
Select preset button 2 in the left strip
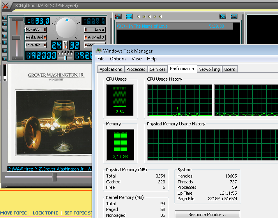4,24
